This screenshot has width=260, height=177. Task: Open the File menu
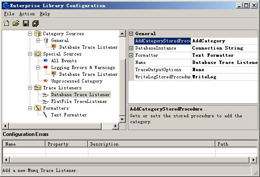[x=9, y=14]
